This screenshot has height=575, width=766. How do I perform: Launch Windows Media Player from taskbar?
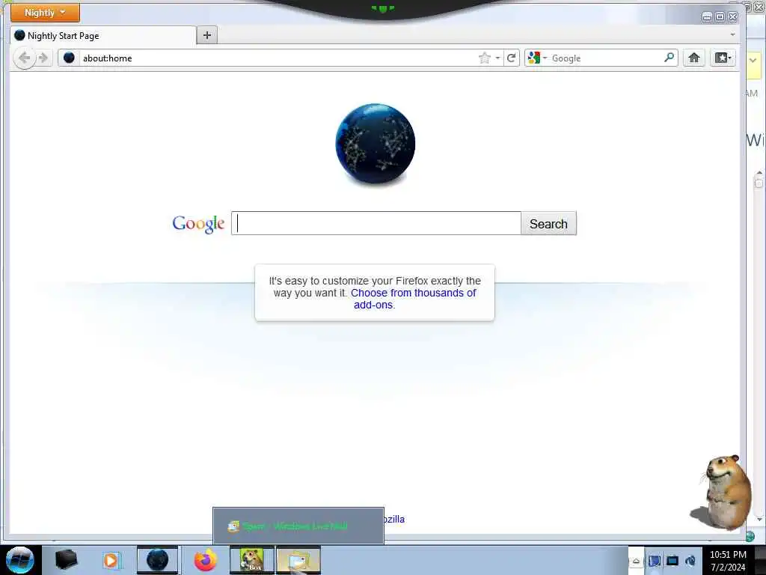tap(111, 560)
